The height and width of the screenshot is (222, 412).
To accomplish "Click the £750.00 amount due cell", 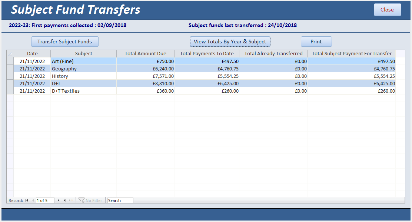I will pos(145,61).
